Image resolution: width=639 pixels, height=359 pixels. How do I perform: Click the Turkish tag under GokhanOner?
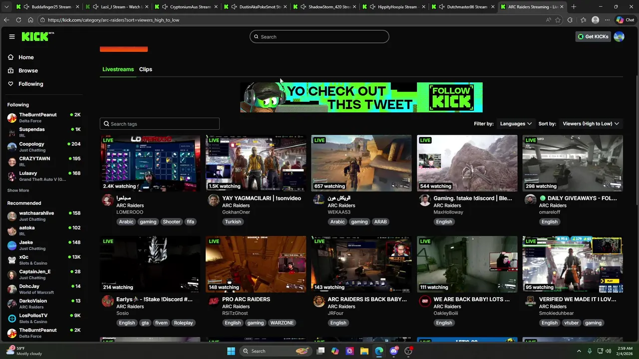click(x=233, y=222)
